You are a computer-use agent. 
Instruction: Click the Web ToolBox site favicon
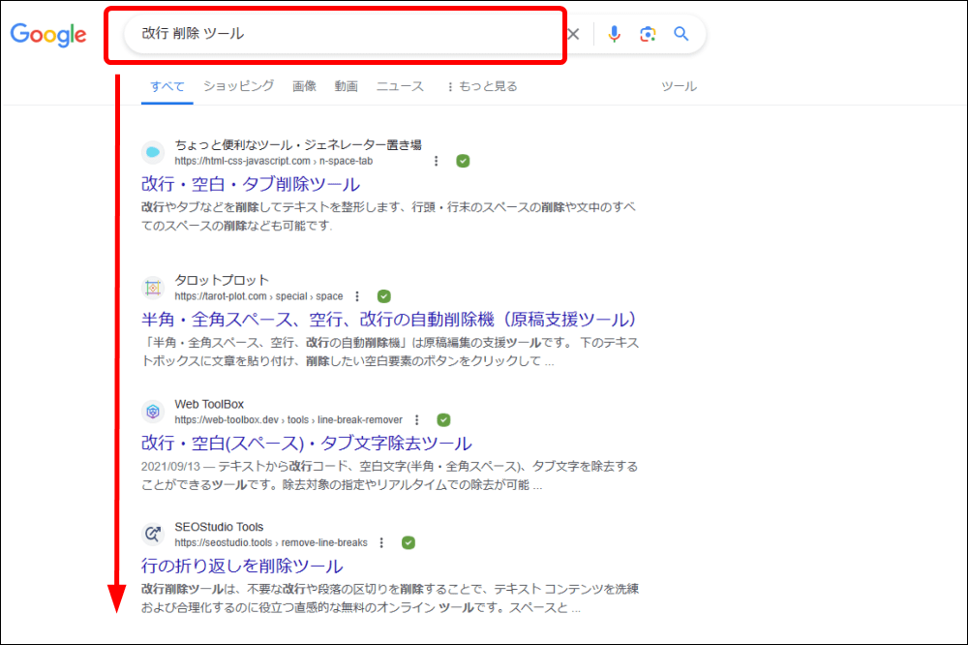click(153, 412)
